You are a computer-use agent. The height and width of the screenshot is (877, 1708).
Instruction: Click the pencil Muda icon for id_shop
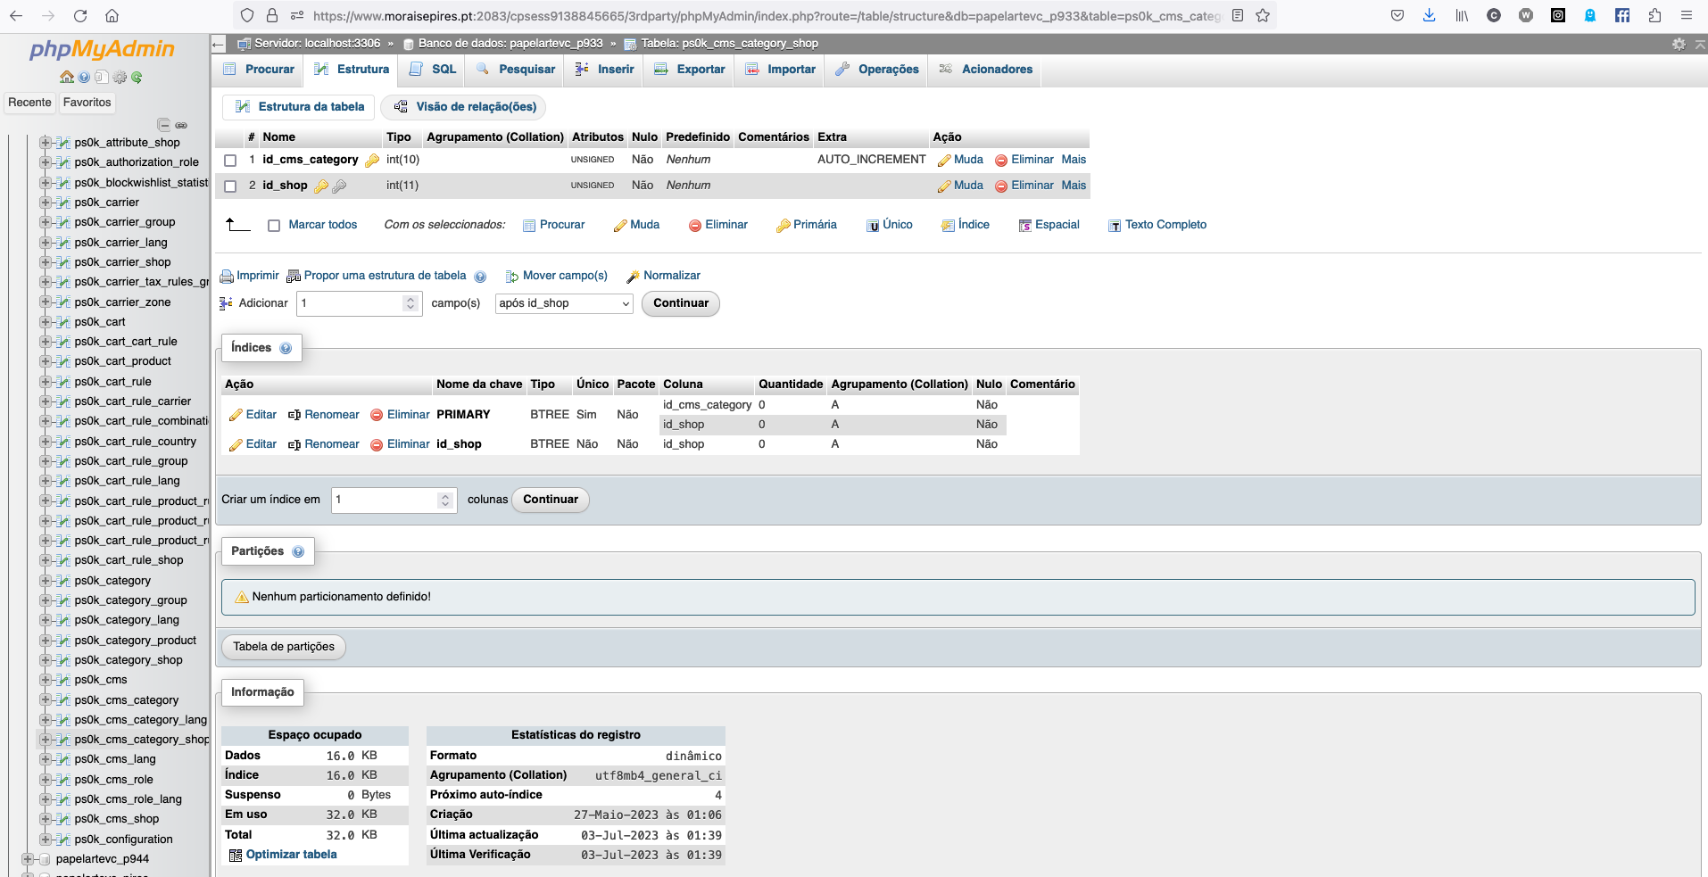944,186
